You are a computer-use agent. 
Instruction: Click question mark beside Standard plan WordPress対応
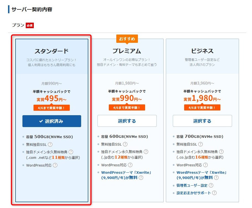pyautogui.click(x=55, y=165)
